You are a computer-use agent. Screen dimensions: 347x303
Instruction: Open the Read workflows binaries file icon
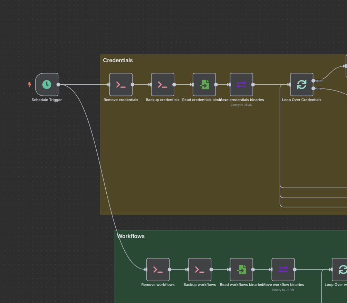[241, 270]
